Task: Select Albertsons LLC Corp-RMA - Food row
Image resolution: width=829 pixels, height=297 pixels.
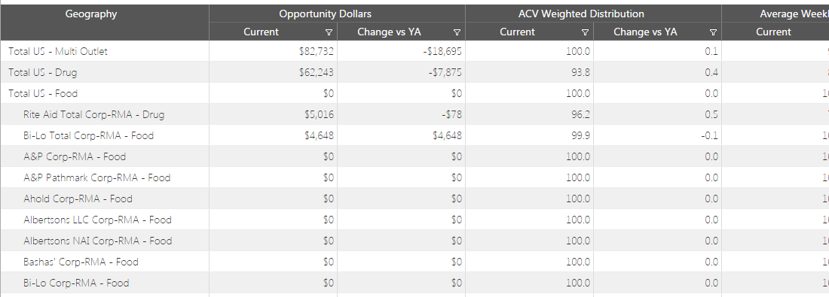Action: point(414,220)
